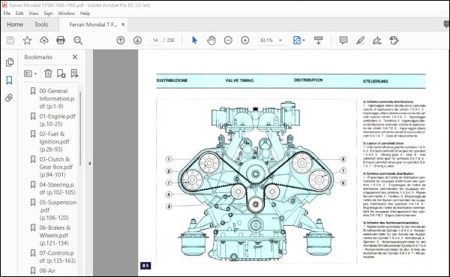Click scrolling mode keyboard icon
This screenshot has height=277, width=450.
click(x=318, y=41)
